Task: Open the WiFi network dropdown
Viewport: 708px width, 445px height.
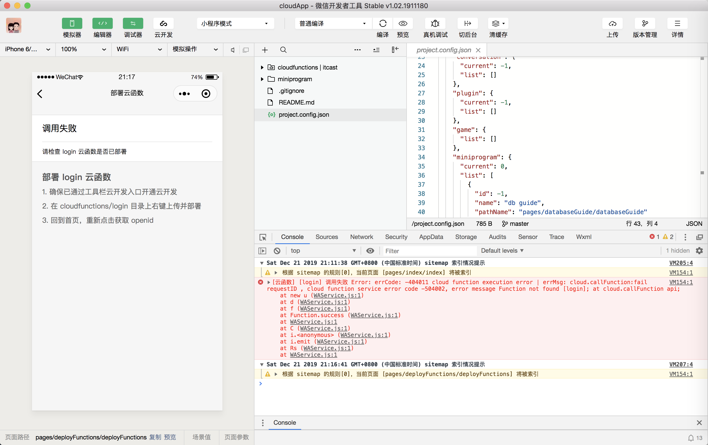Action: 139,49
